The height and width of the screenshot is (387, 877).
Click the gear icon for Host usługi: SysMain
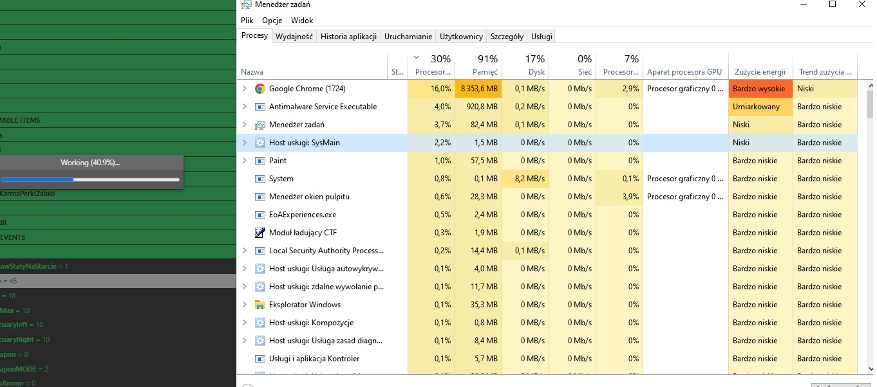pyautogui.click(x=260, y=143)
